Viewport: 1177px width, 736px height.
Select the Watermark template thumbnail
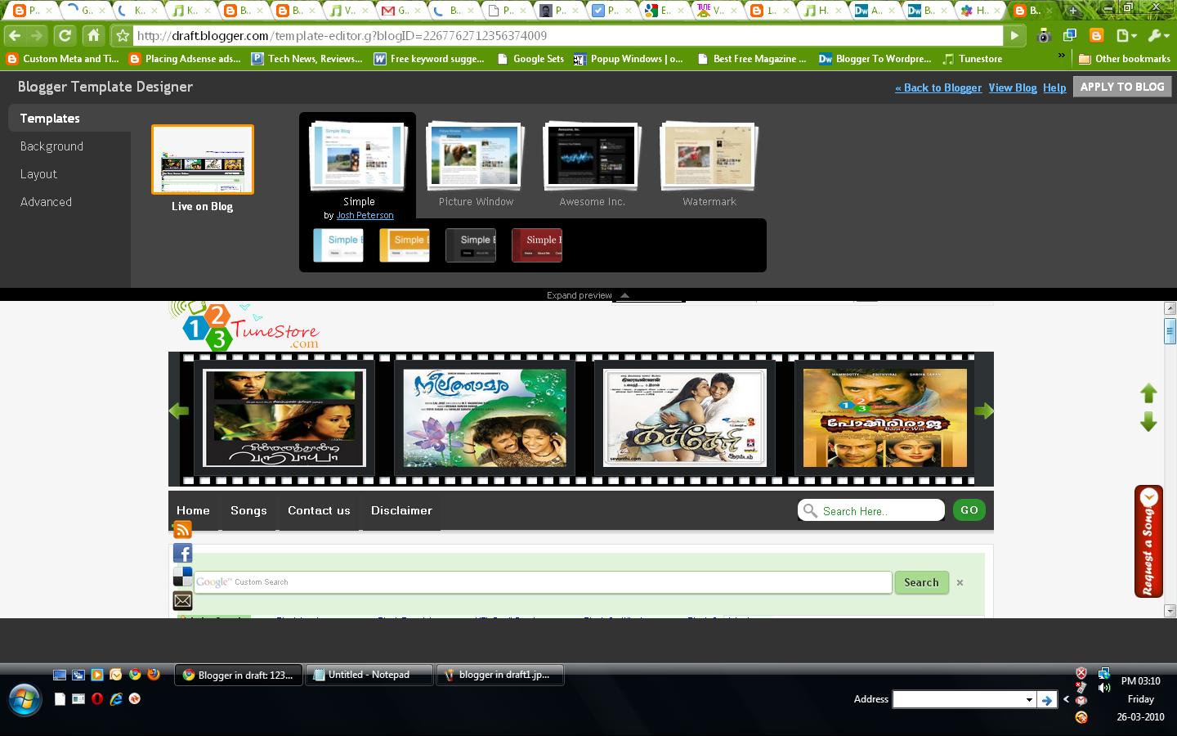tap(709, 157)
